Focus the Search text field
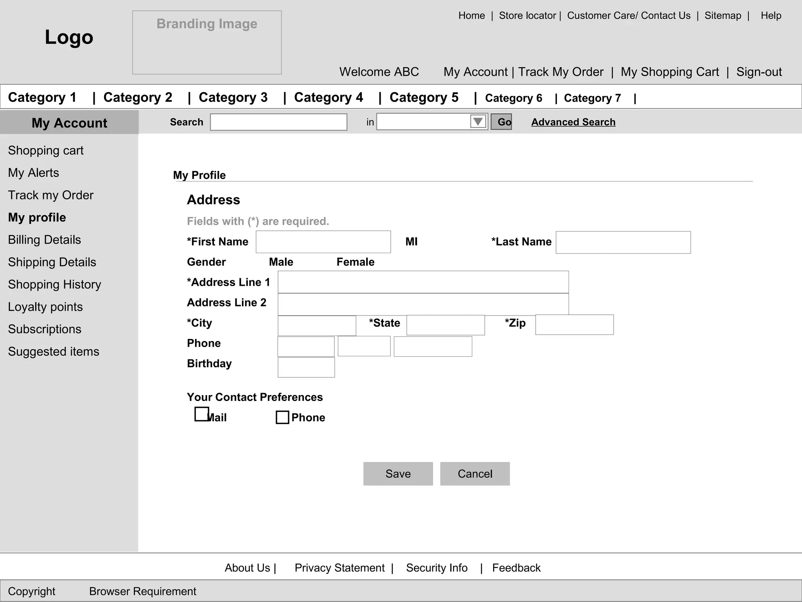Viewport: 802px width, 602px height. [x=278, y=122]
